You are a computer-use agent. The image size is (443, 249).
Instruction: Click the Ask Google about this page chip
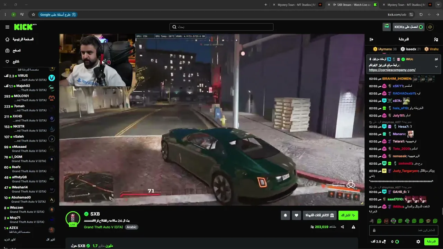[x=58, y=15]
